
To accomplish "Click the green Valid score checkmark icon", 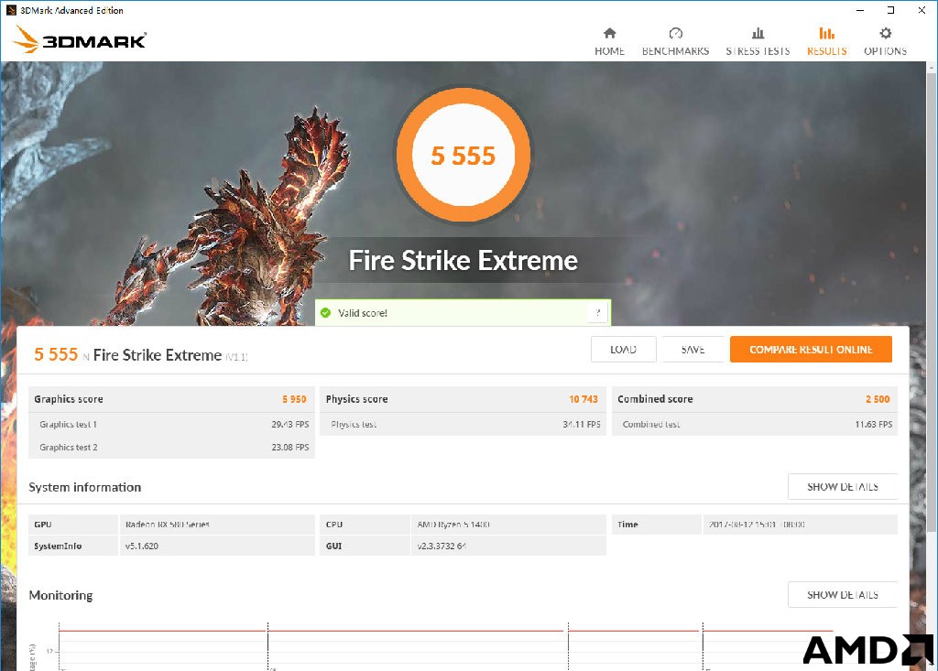I will [325, 313].
